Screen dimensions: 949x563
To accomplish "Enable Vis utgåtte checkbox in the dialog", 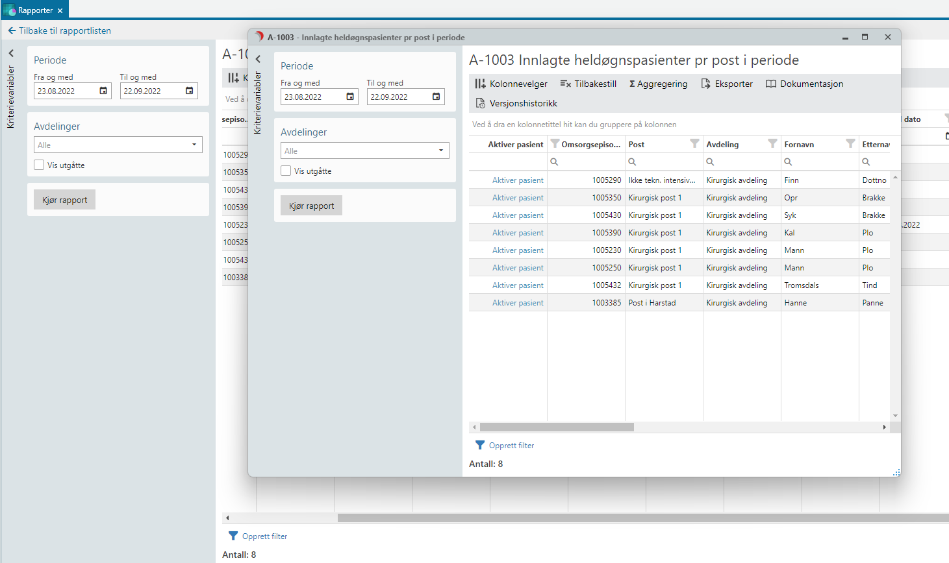I will click(286, 171).
